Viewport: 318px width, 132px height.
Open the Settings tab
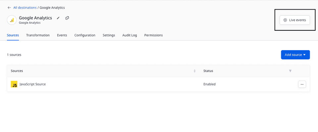coord(109,35)
